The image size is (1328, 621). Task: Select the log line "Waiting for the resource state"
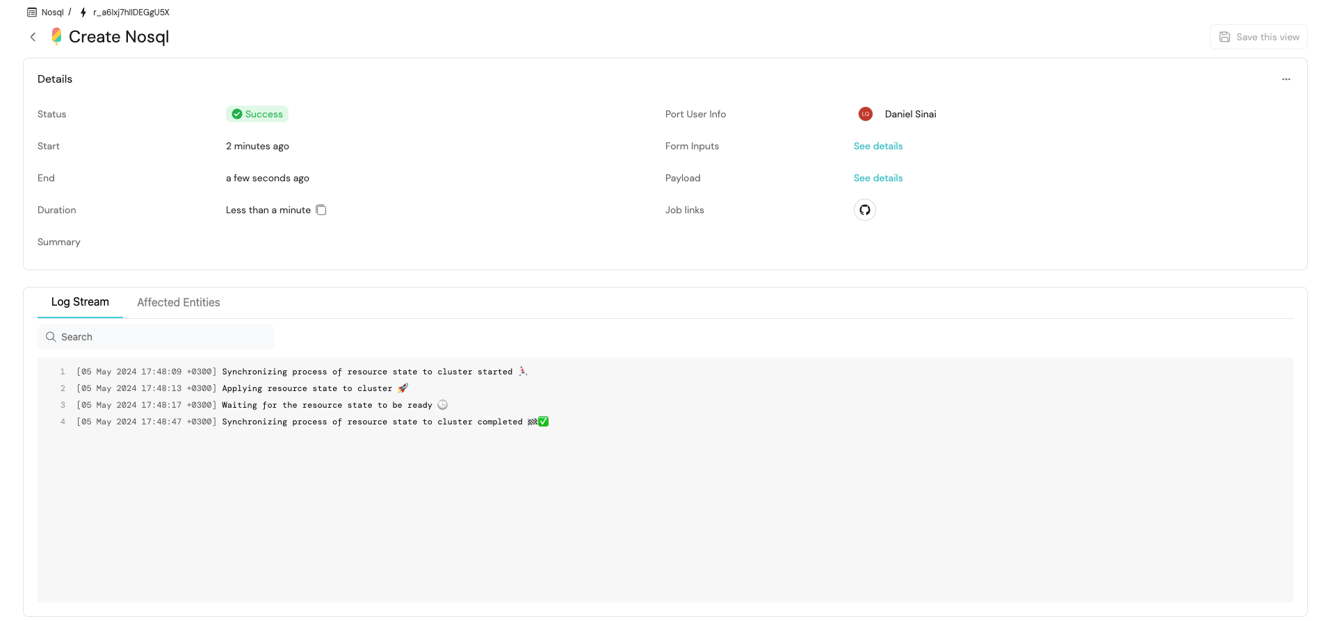[327, 405]
